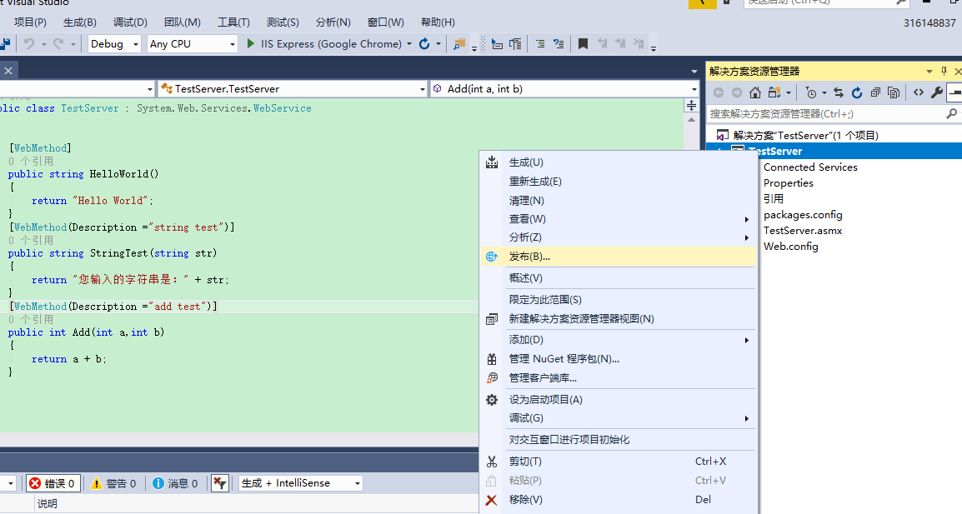
Task: Click pending changes filter clock icon
Action: (811, 92)
